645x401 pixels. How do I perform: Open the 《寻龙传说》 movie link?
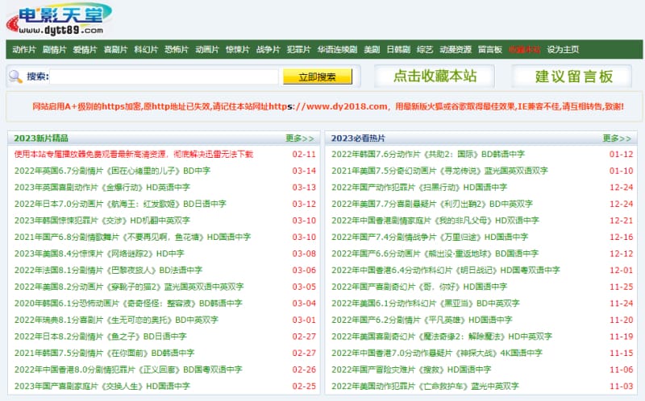[439, 171]
